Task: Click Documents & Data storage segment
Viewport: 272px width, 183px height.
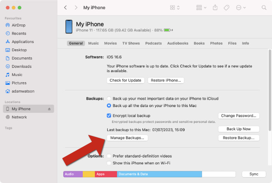Action: [x=159, y=174]
